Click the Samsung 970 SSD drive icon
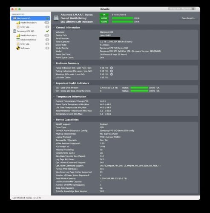Screen dimensions: 210x213 point(14,31)
